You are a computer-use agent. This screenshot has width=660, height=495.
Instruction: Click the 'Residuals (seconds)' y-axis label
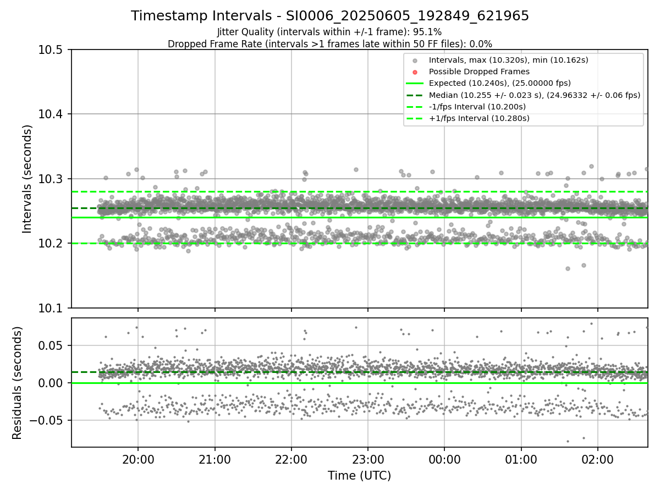18,383
